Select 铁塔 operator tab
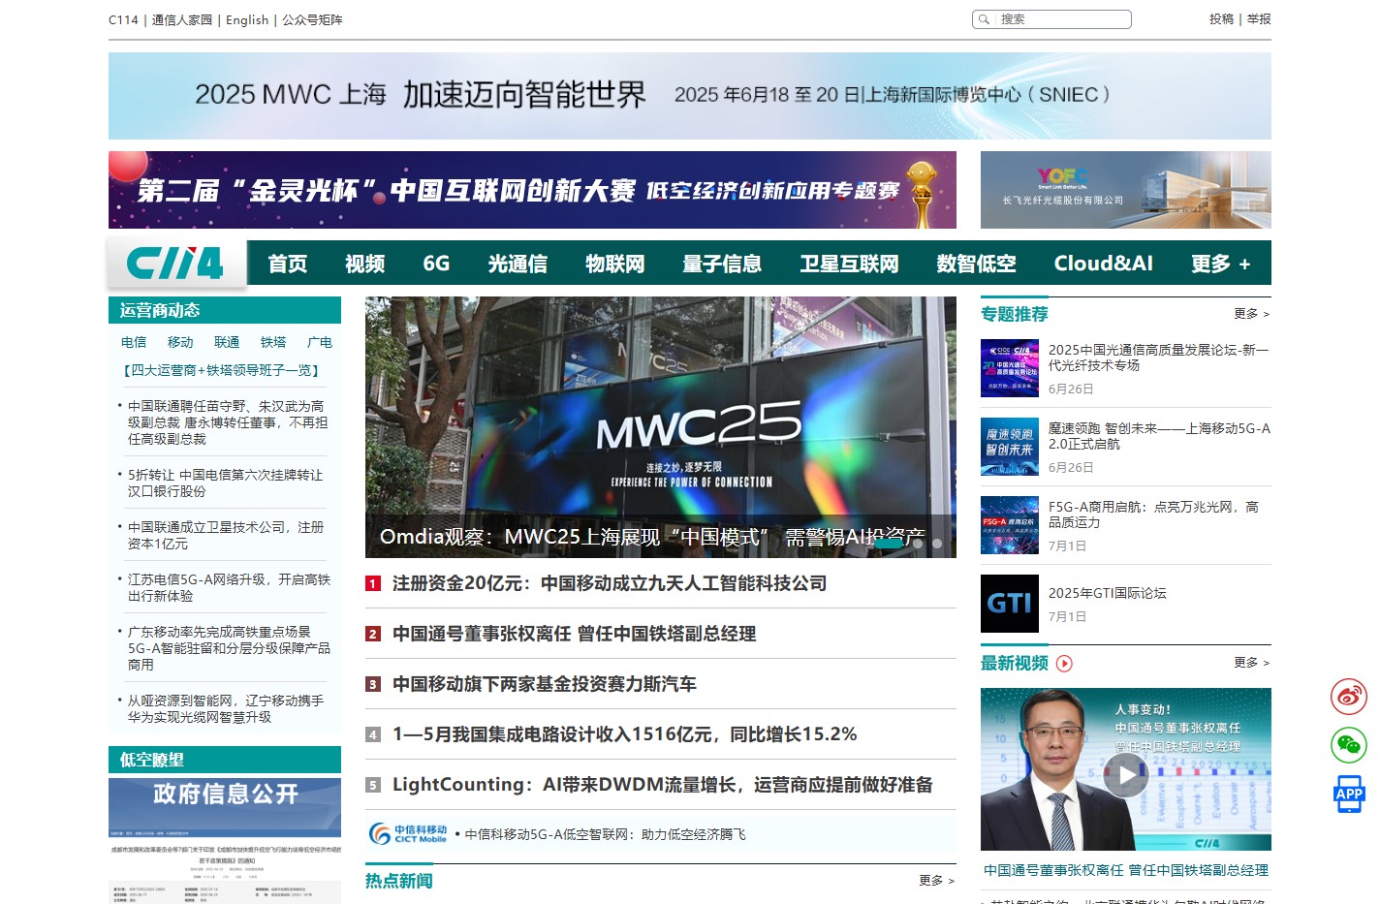 [273, 342]
